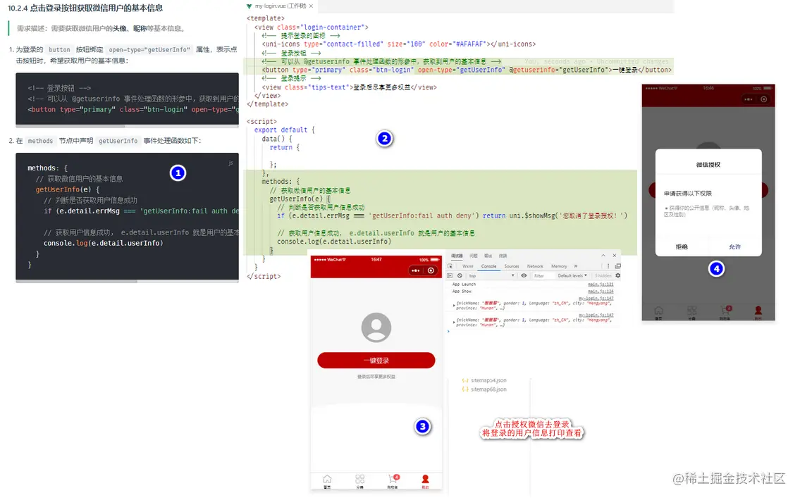Select the sitemap54.json file
The height and width of the screenshot is (500, 800).
(x=484, y=380)
